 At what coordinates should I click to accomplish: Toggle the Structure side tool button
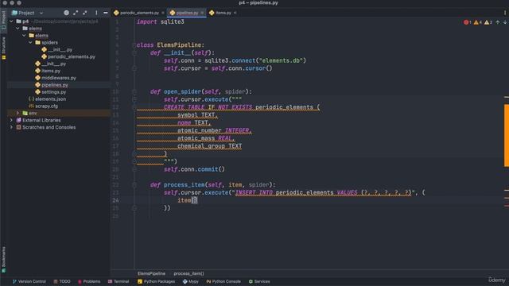click(x=3, y=48)
